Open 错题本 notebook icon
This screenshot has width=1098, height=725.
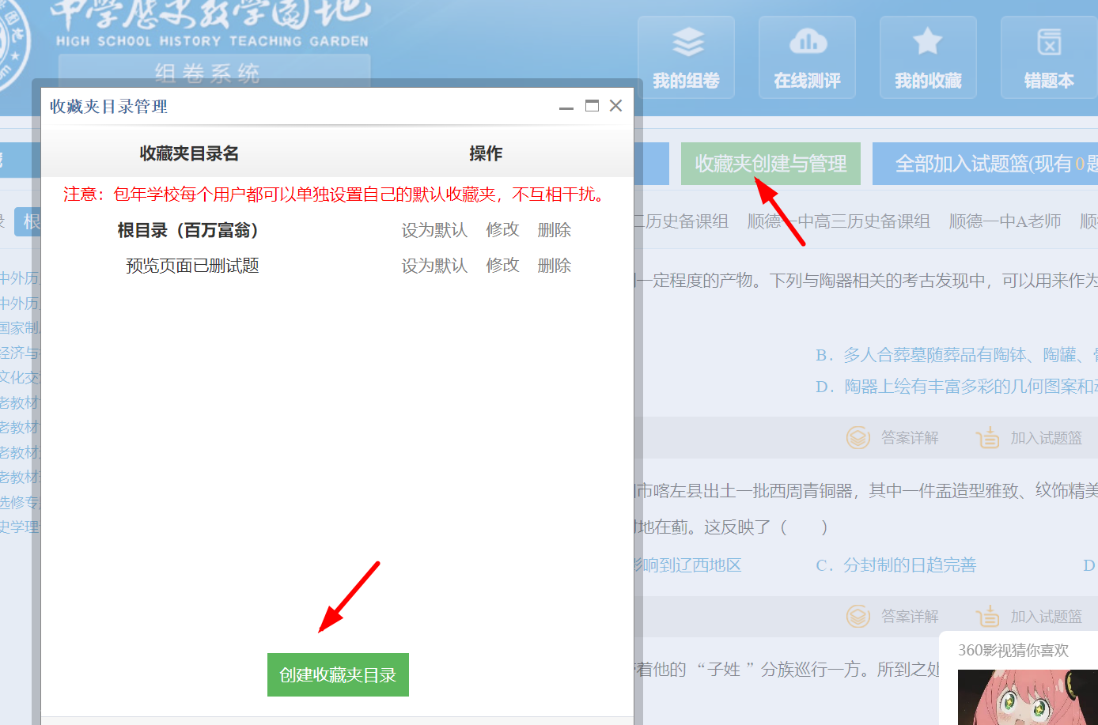click(1049, 43)
